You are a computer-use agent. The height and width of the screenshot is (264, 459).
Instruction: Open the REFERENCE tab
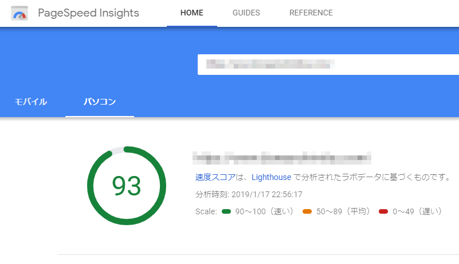pos(311,13)
